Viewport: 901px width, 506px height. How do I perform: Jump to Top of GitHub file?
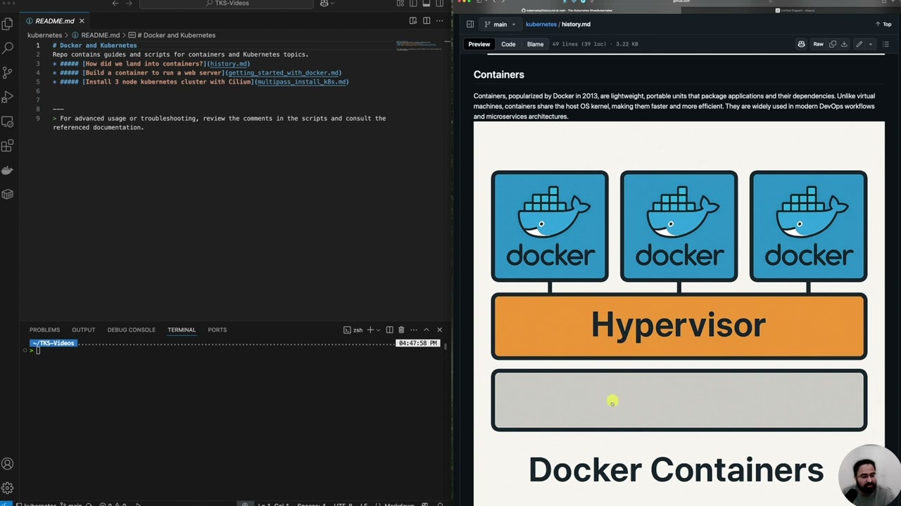[x=883, y=25]
